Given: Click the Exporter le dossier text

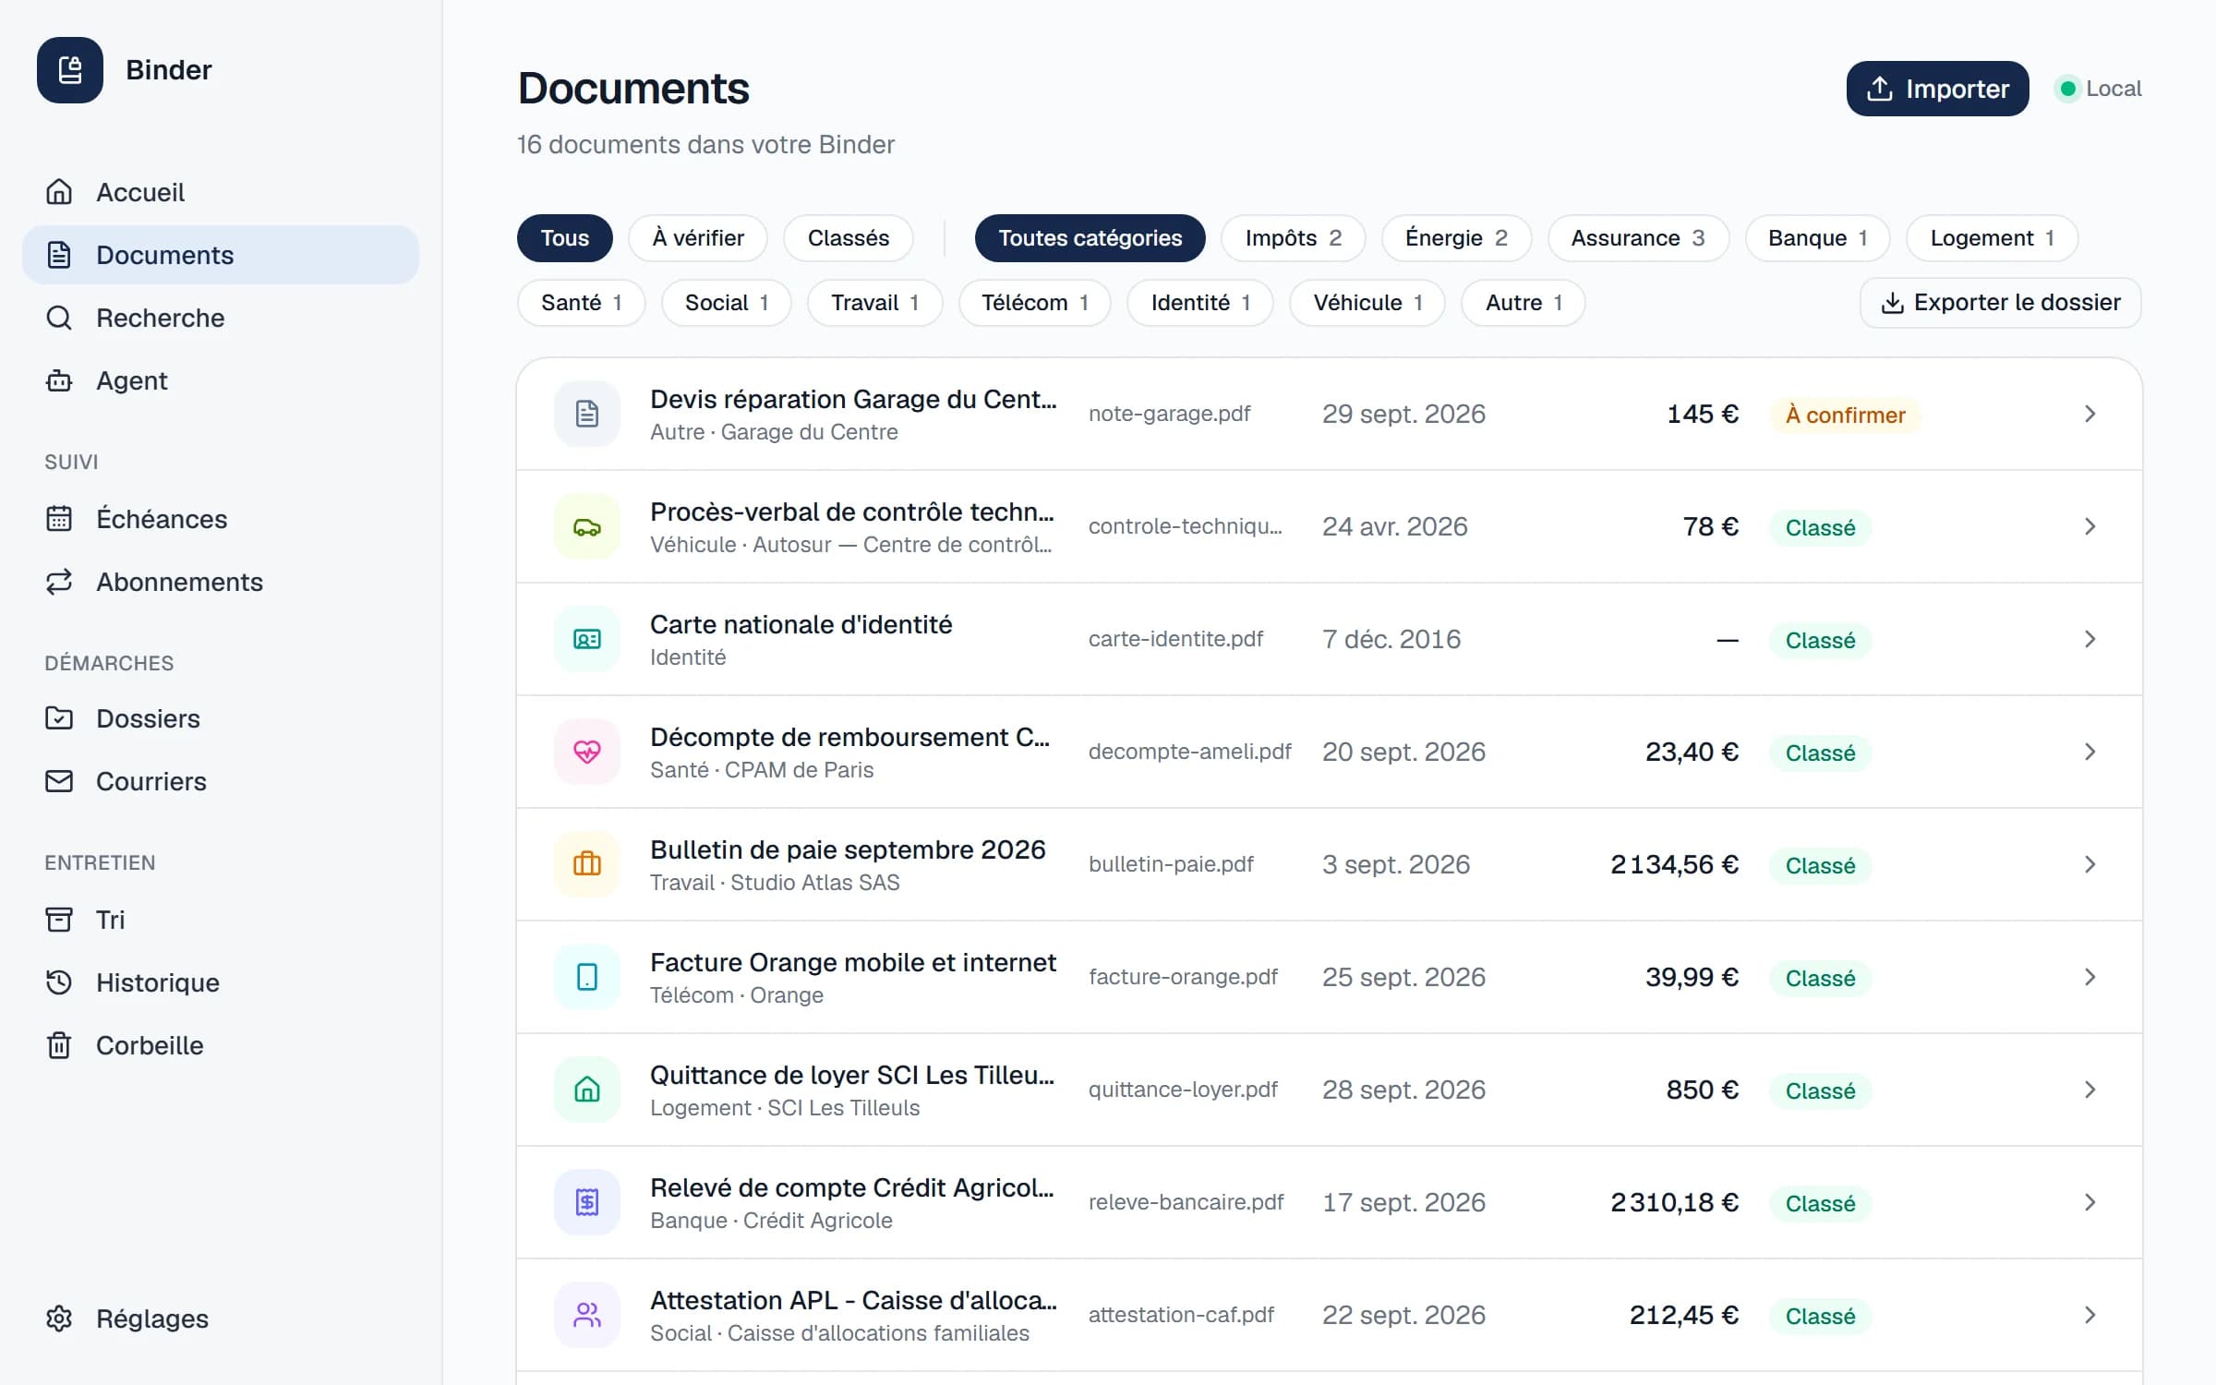Looking at the screenshot, I should 2017,303.
